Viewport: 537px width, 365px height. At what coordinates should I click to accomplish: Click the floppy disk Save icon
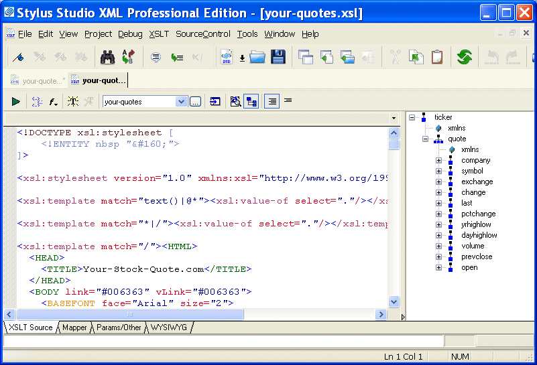[278, 57]
